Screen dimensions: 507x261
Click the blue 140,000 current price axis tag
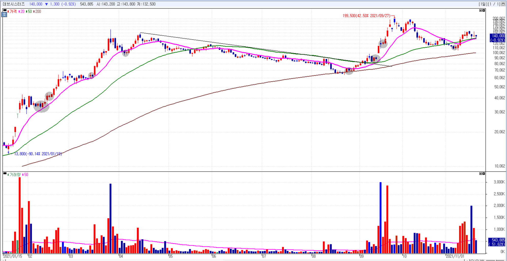pos(498,38)
